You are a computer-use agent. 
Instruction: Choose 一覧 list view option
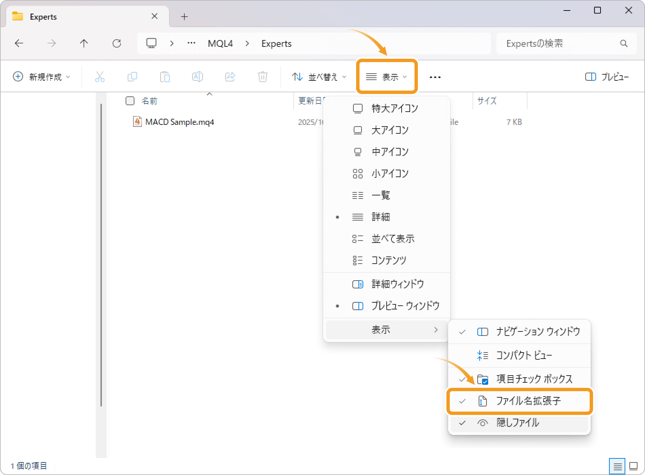pyautogui.click(x=381, y=195)
